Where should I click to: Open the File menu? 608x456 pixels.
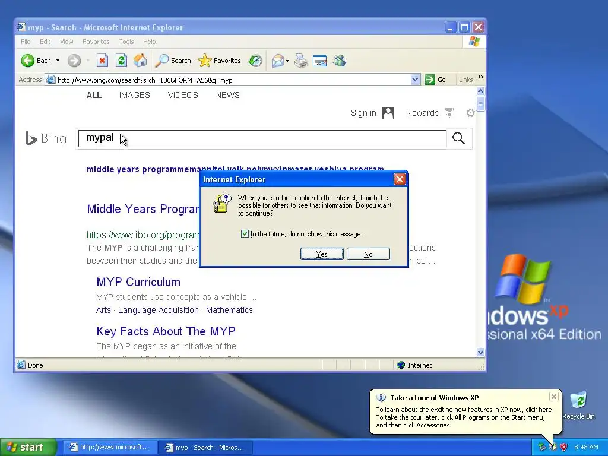26,42
